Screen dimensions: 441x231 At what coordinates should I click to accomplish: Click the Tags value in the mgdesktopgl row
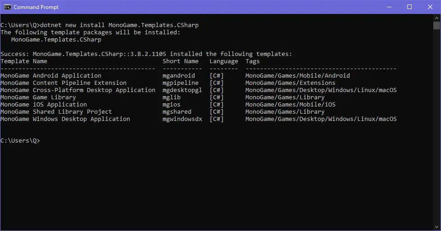coord(321,90)
